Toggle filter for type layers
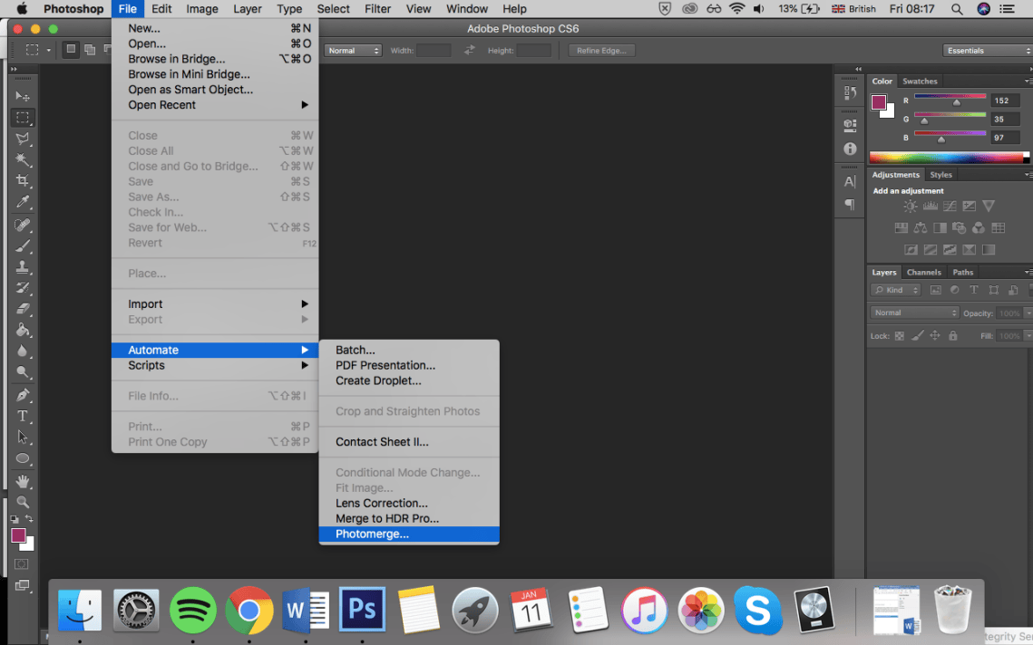 tap(974, 290)
